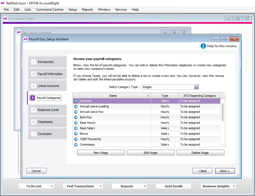This screenshot has height=196, width=255.
Task: Open the arrow icon for Bonus
Action: (76, 134)
